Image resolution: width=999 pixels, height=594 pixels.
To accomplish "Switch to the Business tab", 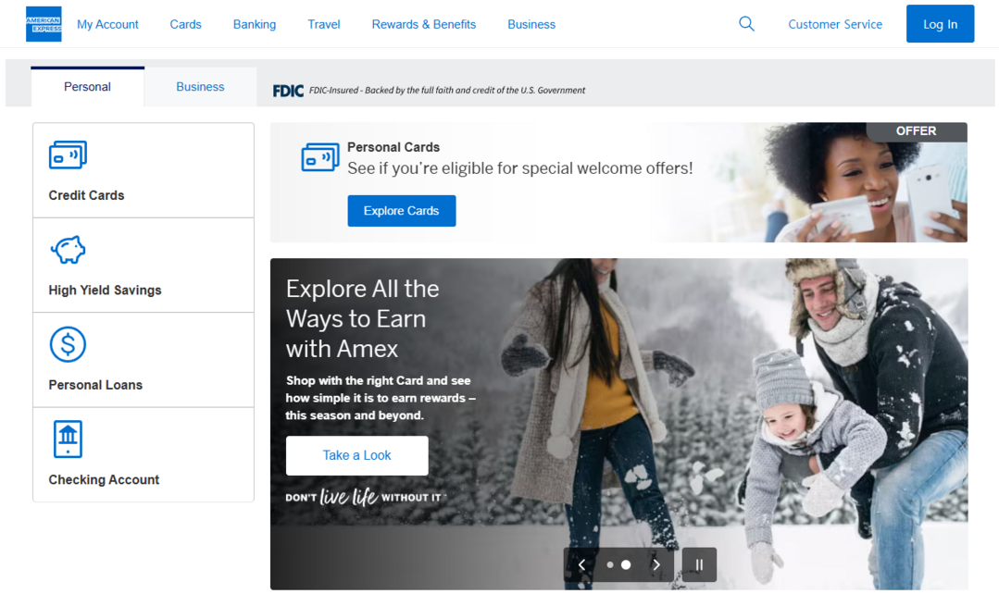I will 200,87.
